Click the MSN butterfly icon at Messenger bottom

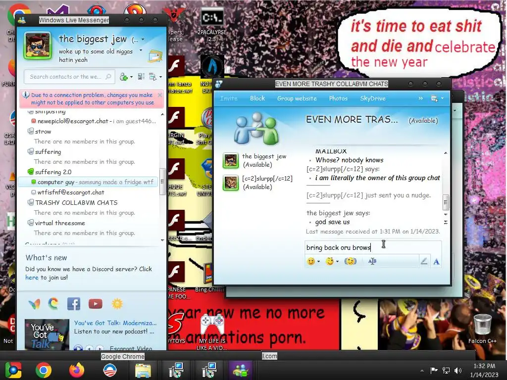tap(35, 304)
